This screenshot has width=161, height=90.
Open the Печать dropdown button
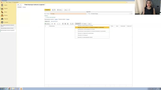(x=60, y=10)
